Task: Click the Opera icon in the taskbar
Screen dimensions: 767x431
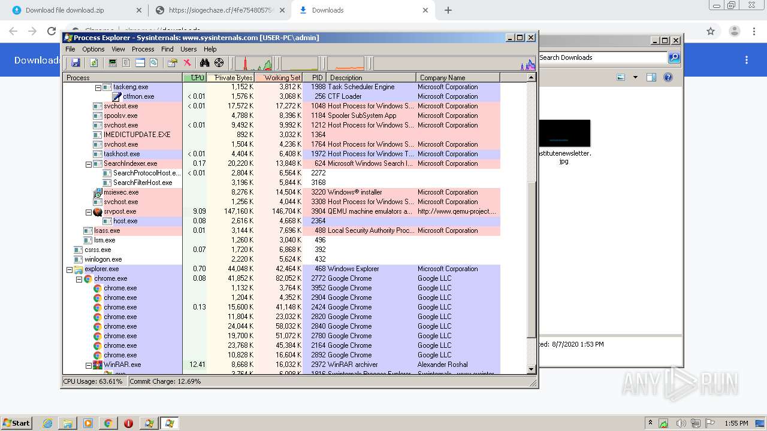Action: 128,423
